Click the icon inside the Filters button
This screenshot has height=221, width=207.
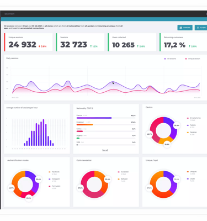pyautogui.click(x=198, y=28)
